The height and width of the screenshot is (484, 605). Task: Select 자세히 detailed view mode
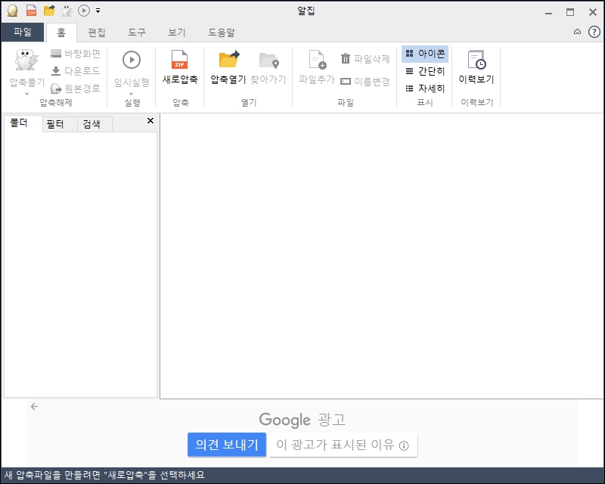425,88
